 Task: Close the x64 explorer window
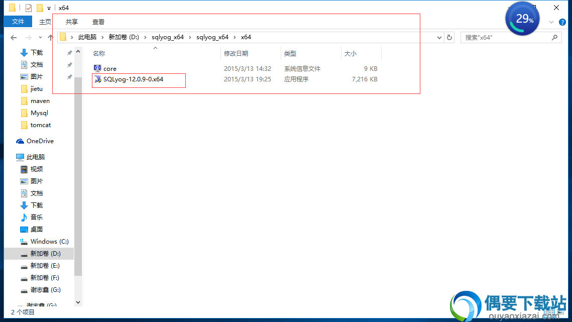(x=556, y=8)
